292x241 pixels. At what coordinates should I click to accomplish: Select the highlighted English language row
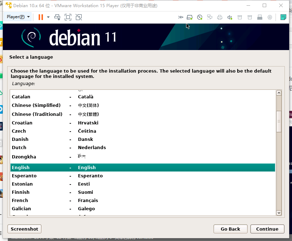143,167
